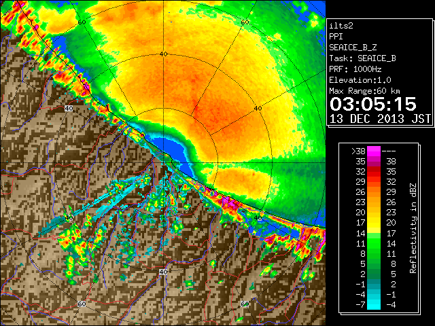This screenshot has height=326, width=435.
Task: Click the 'ilts2' site label
Action: click(x=341, y=26)
